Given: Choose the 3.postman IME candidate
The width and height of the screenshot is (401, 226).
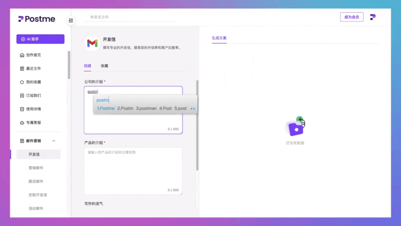Looking at the screenshot, I should (x=146, y=108).
